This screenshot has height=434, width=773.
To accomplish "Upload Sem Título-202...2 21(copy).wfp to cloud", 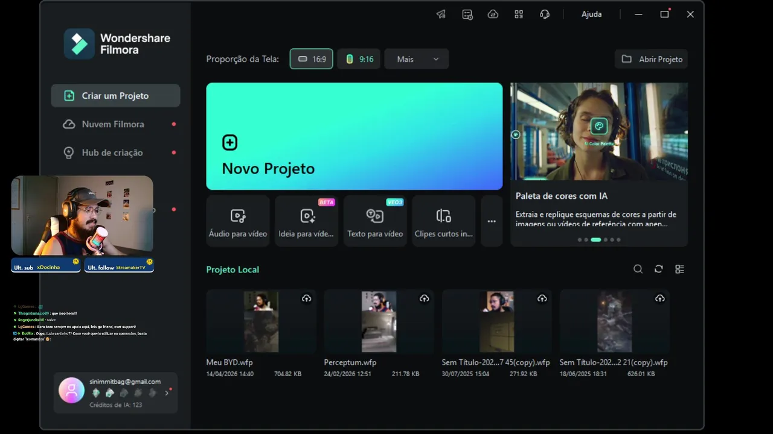I will (660, 298).
